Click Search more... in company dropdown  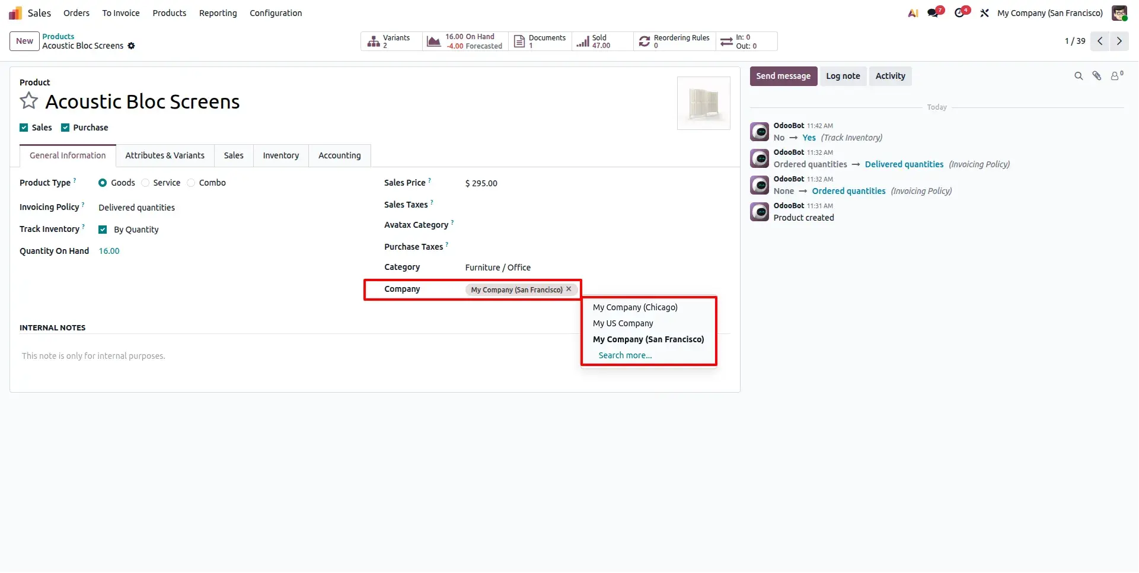click(x=625, y=355)
